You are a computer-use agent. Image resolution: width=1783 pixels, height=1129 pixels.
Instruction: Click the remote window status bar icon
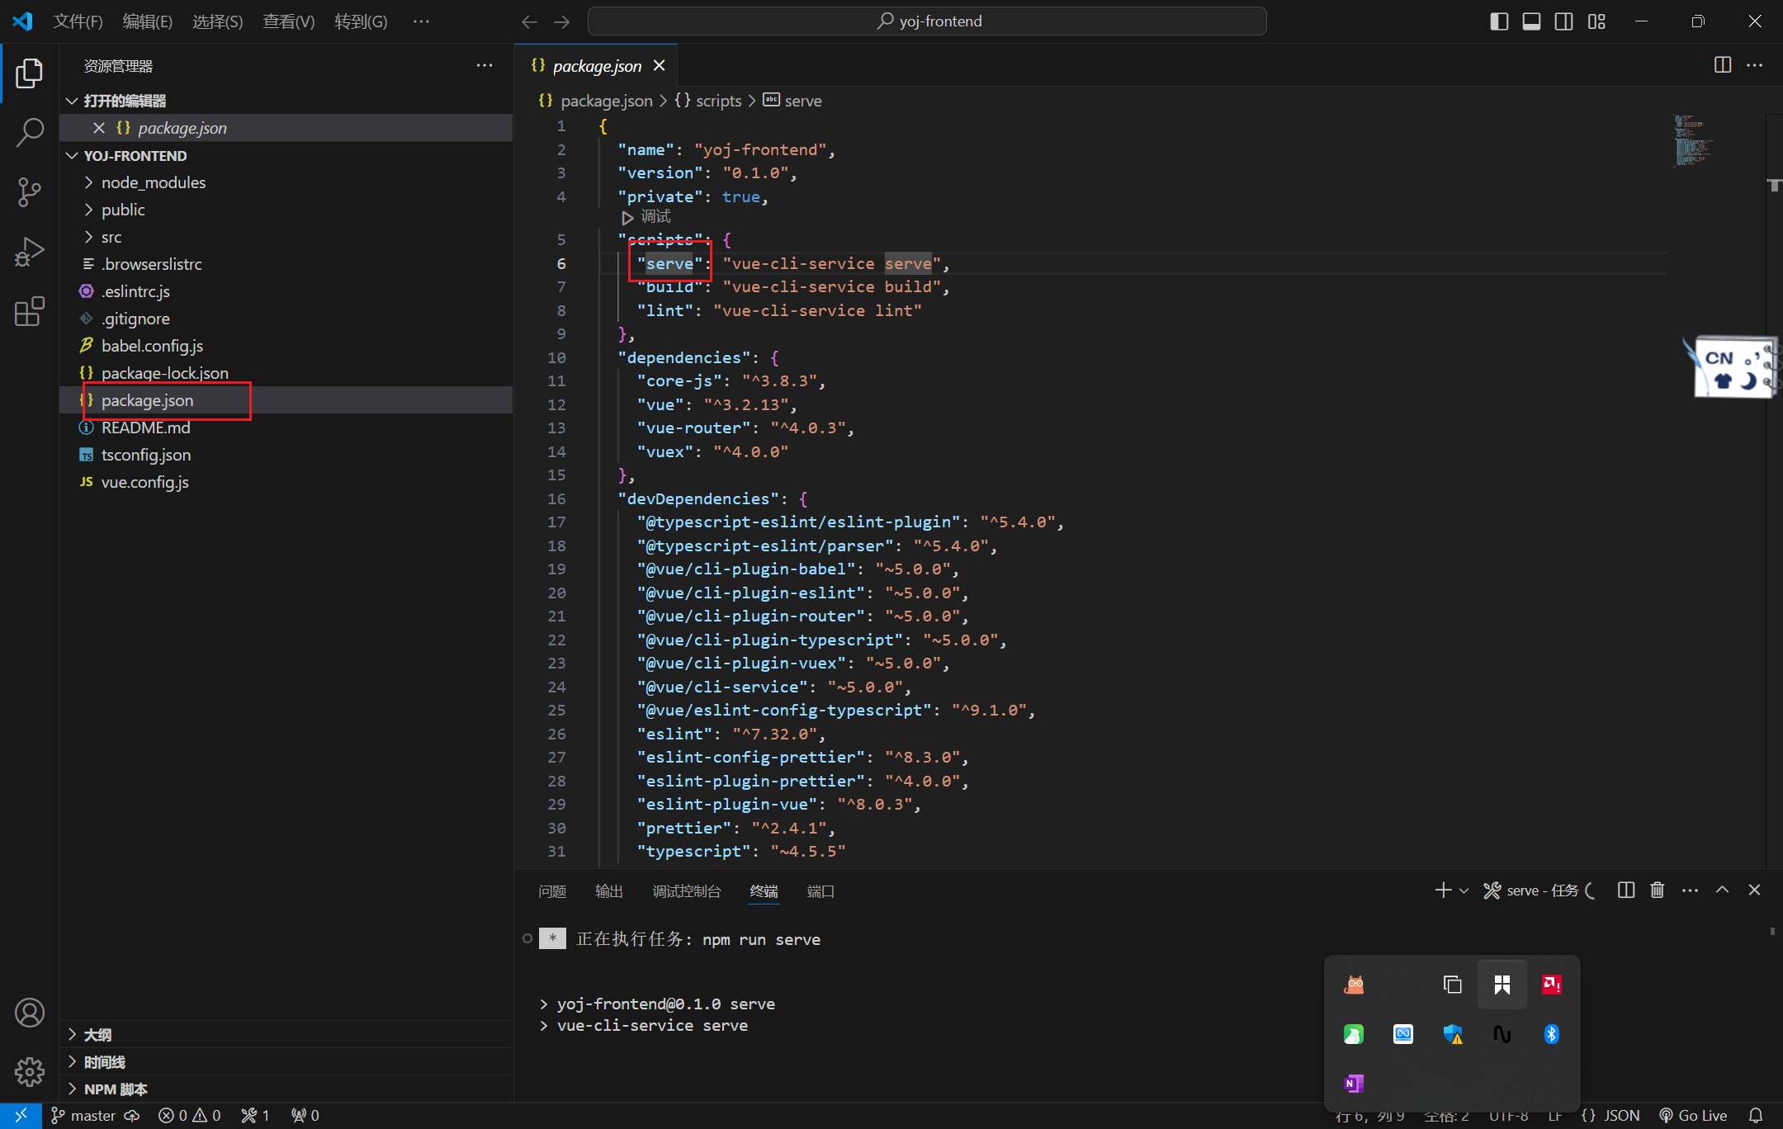tap(21, 1116)
